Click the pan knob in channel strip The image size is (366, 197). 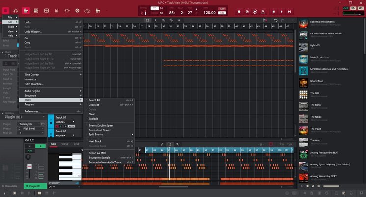[x=28, y=157]
